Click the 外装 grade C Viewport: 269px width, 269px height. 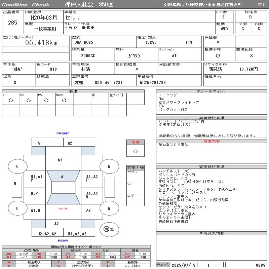(242, 29)
